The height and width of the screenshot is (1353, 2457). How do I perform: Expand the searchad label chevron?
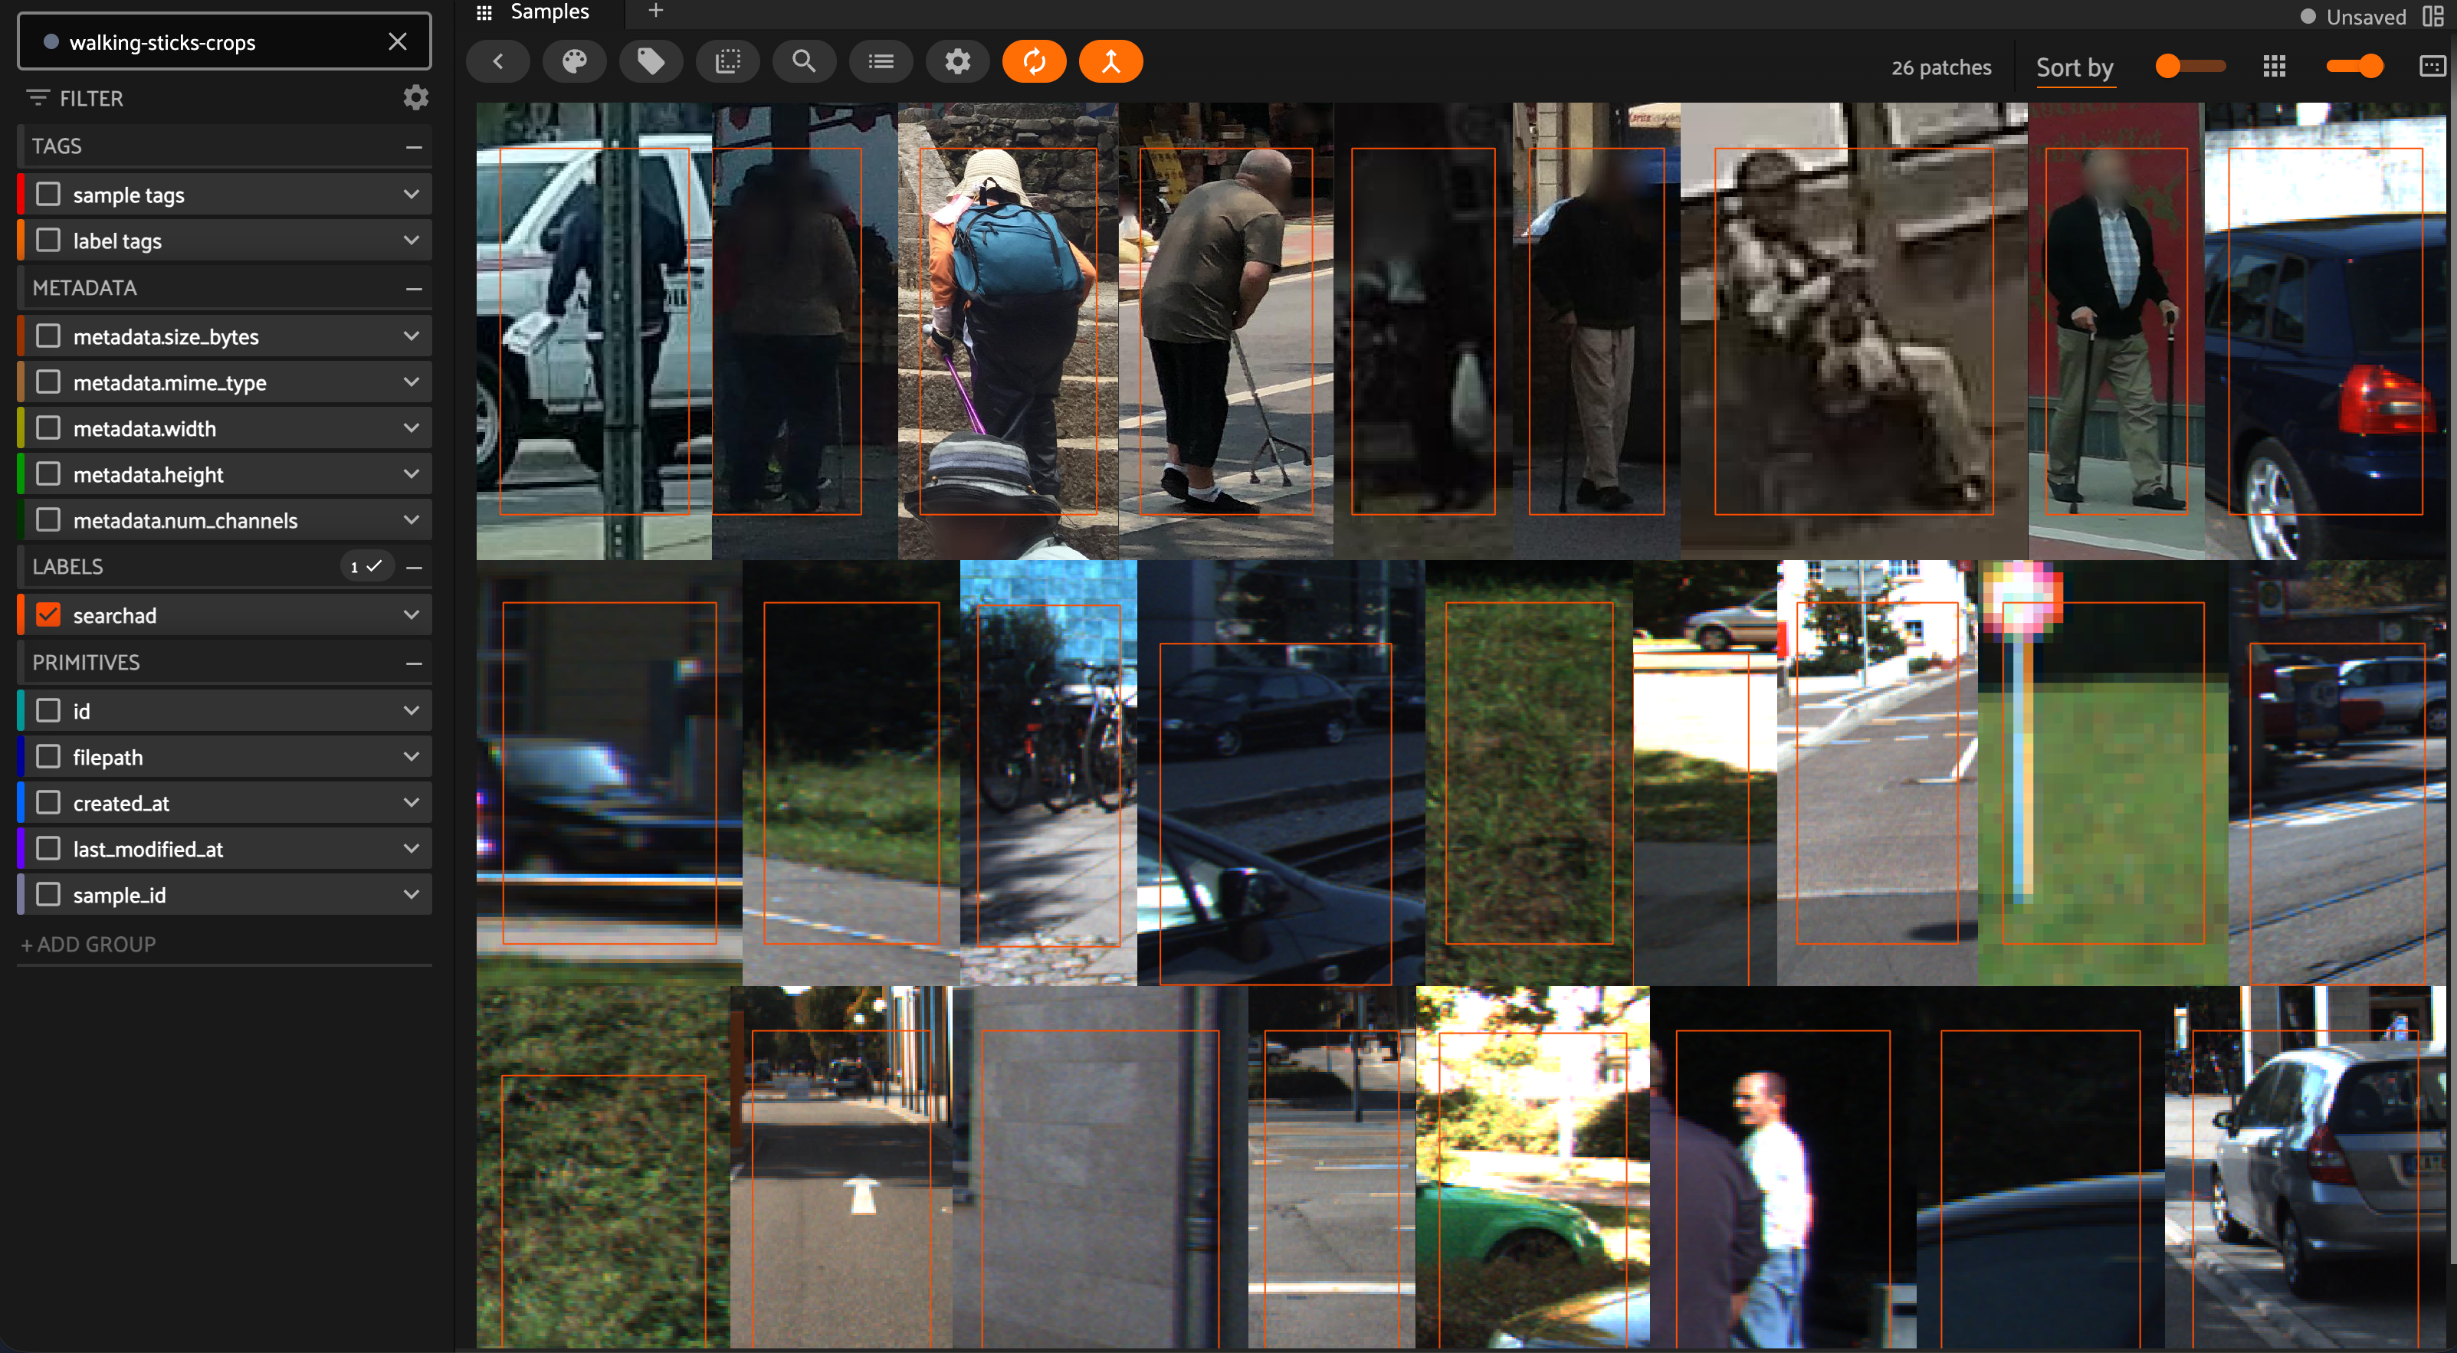[411, 615]
